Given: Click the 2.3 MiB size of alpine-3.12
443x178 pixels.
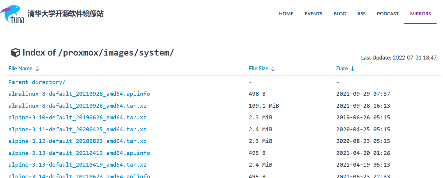Looking at the screenshot, I should [260, 141].
